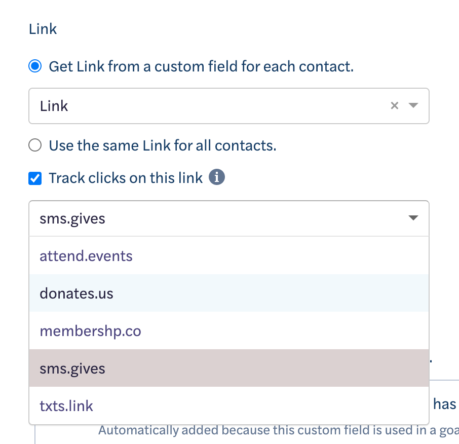The height and width of the screenshot is (444, 459).
Task: Click the partially hidden 'has' text
Action: [x=444, y=404]
